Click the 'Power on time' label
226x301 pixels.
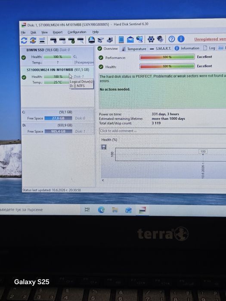coord(110,114)
